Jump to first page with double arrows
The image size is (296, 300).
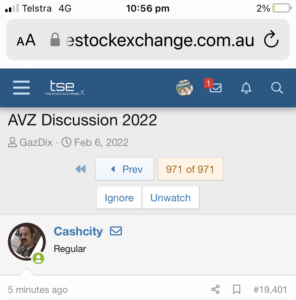(x=80, y=169)
